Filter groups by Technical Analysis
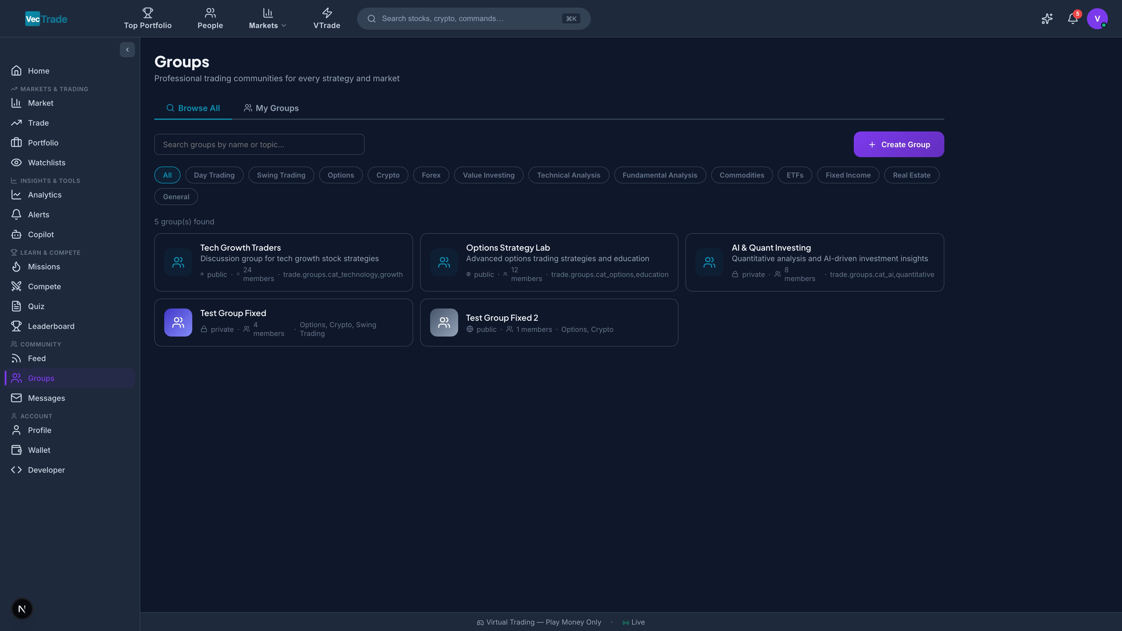The height and width of the screenshot is (631, 1122). [x=568, y=175]
